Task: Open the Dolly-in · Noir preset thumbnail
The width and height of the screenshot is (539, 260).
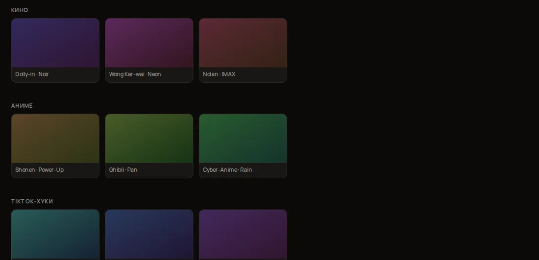Action: coord(55,43)
